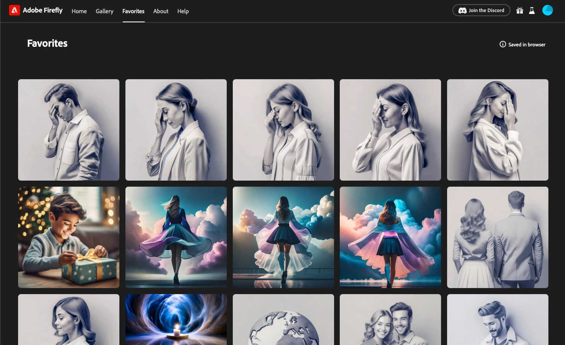Viewport: 565px width, 345px height.
Task: Open the Help menu item
Action: [x=183, y=11]
